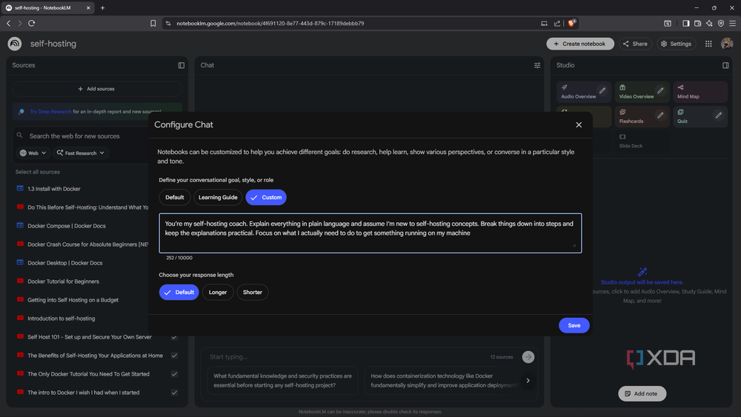Viewport: 741px width, 417px height.
Task: Open Introduction to self-hosting source
Action: coord(61,318)
